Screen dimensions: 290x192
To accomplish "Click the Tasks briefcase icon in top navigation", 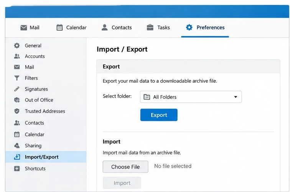I will coord(150,27).
